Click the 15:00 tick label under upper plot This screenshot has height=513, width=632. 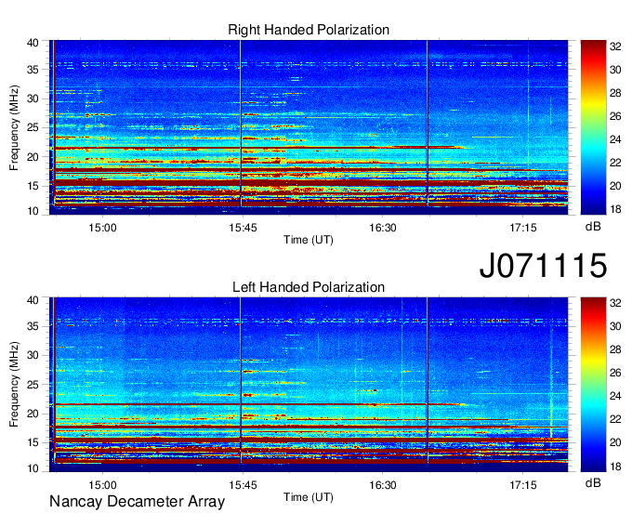coord(102,228)
